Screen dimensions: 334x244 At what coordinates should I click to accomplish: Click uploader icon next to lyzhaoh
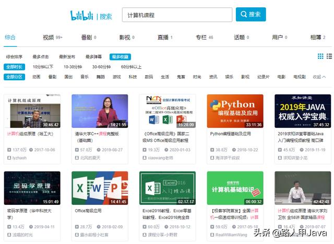[x=8, y=156]
